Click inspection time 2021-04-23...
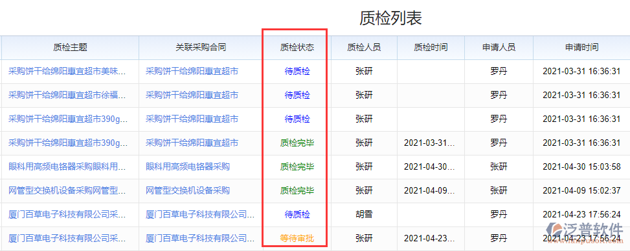Screen dimensions: 630x251 point(429,239)
